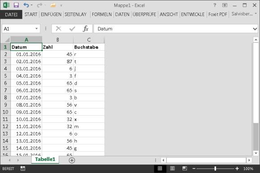
Task: Switch to Normal view
Action: [x=160, y=169]
